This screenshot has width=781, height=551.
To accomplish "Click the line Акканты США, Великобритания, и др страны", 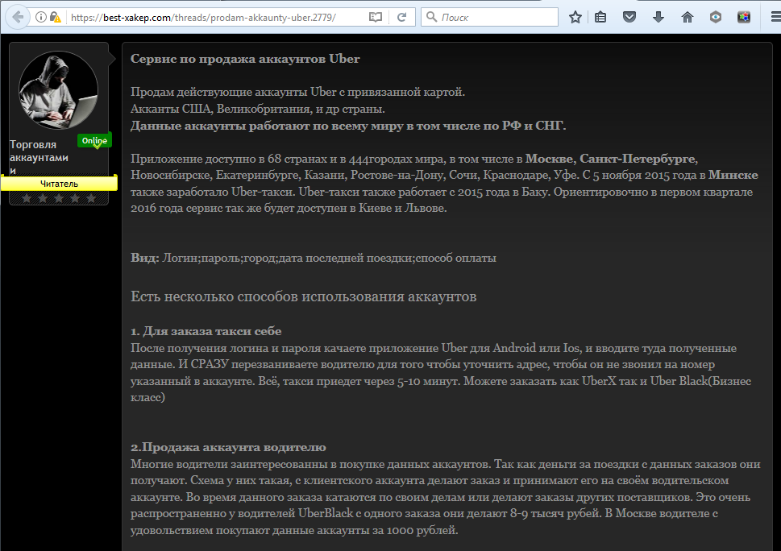I will pos(257,109).
